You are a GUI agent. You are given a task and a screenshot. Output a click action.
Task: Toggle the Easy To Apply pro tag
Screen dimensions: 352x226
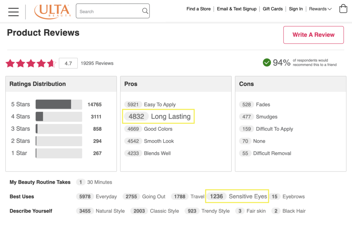coord(150,104)
